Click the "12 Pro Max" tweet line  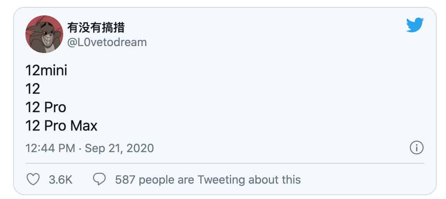(x=61, y=126)
